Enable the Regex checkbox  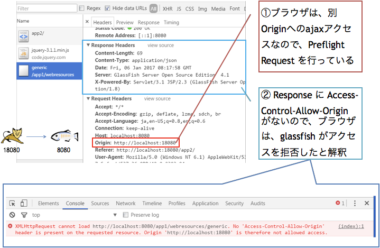[81, 8]
